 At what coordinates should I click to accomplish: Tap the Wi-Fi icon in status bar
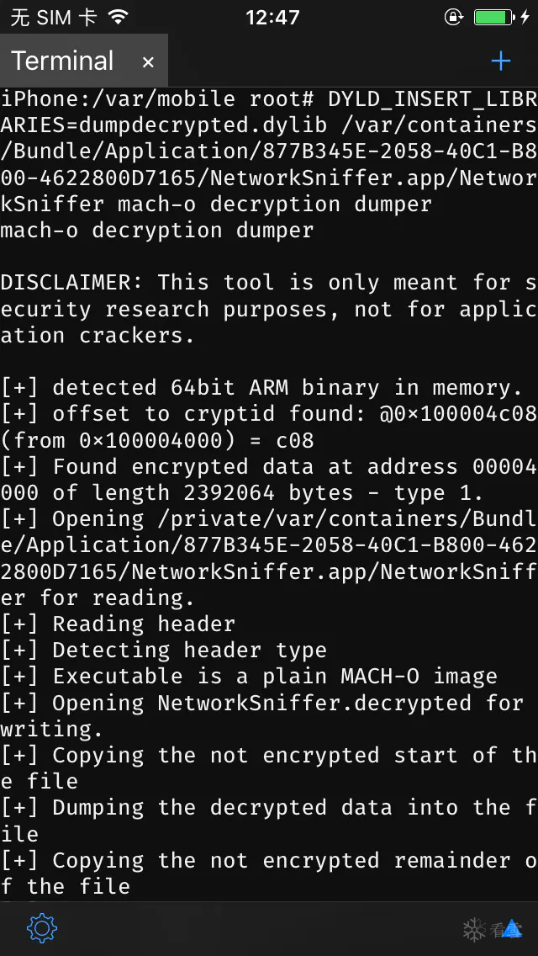pyautogui.click(x=119, y=17)
